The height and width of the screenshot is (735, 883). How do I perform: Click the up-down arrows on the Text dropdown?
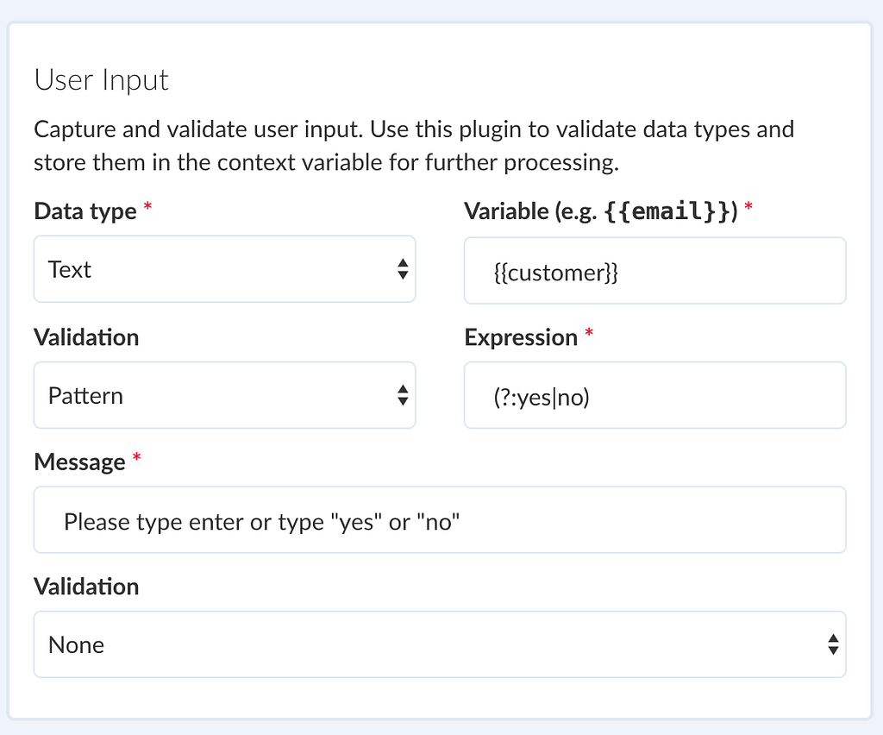coord(403,270)
